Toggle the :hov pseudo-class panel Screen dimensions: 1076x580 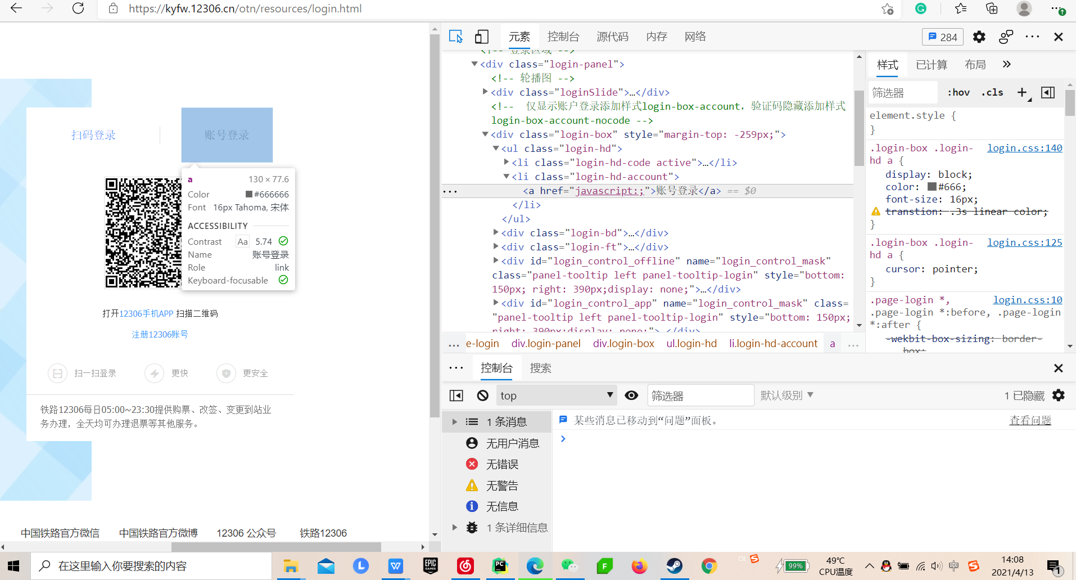coord(959,92)
